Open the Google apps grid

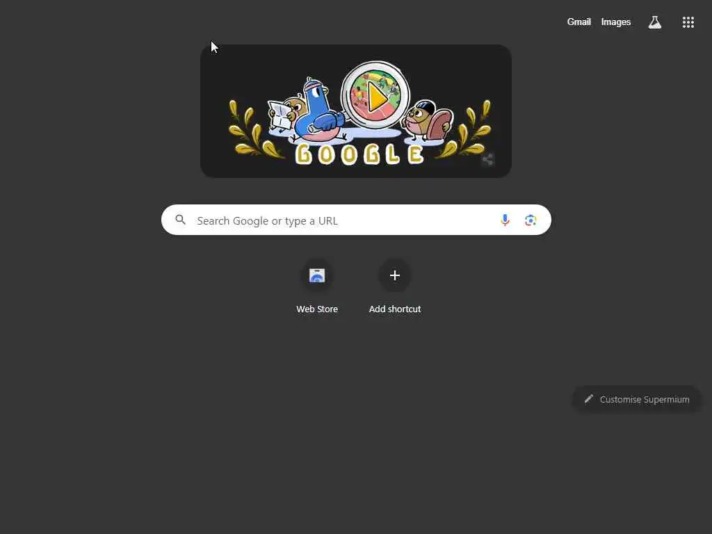[x=688, y=22]
